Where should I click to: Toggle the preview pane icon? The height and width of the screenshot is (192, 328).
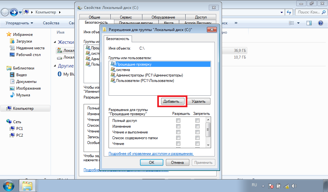coord(309,23)
